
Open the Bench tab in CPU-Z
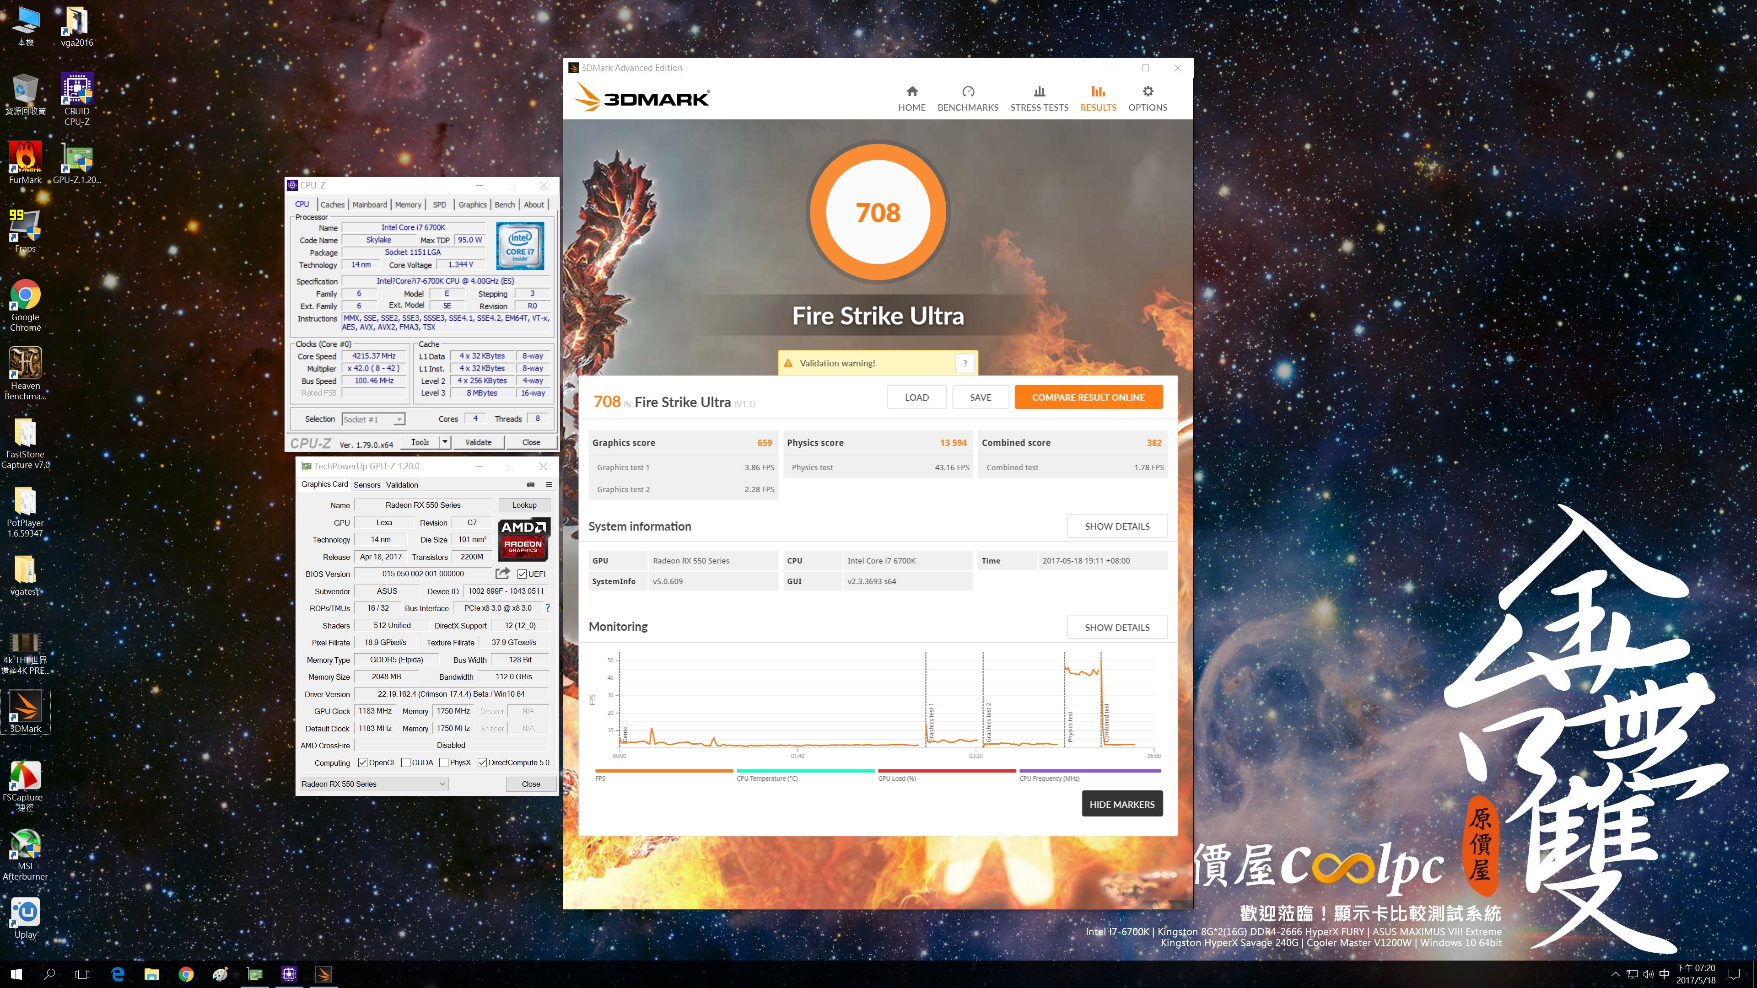(505, 204)
